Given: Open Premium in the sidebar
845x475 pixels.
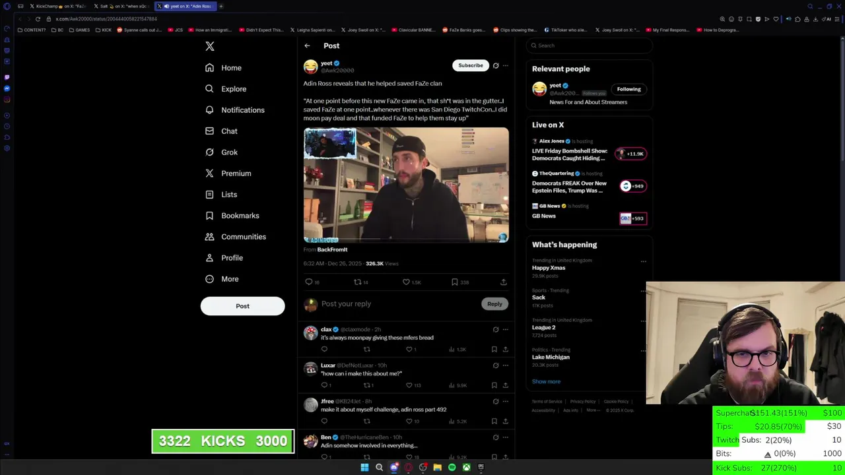Looking at the screenshot, I should point(228,174).
